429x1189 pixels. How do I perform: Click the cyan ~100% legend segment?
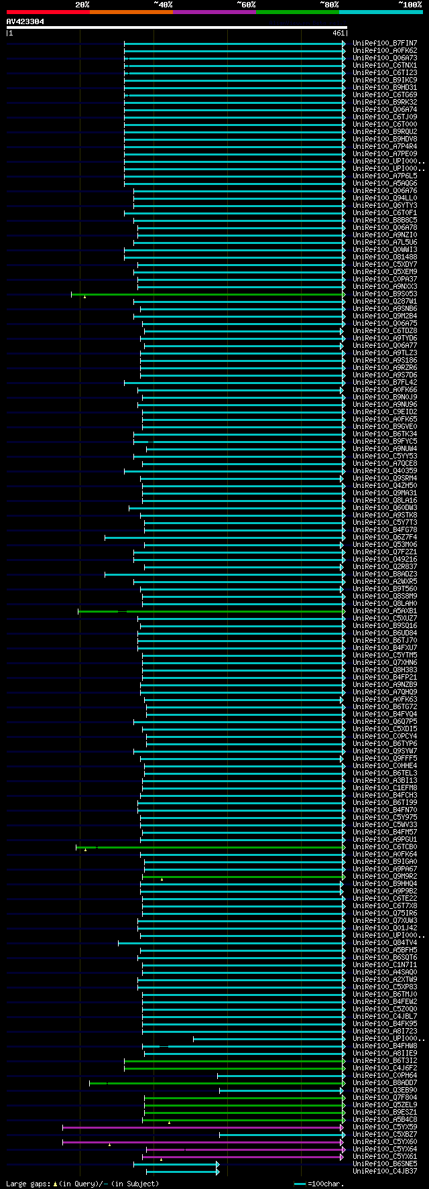381,12
